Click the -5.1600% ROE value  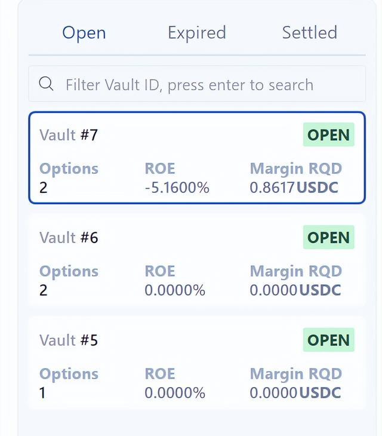pos(177,188)
